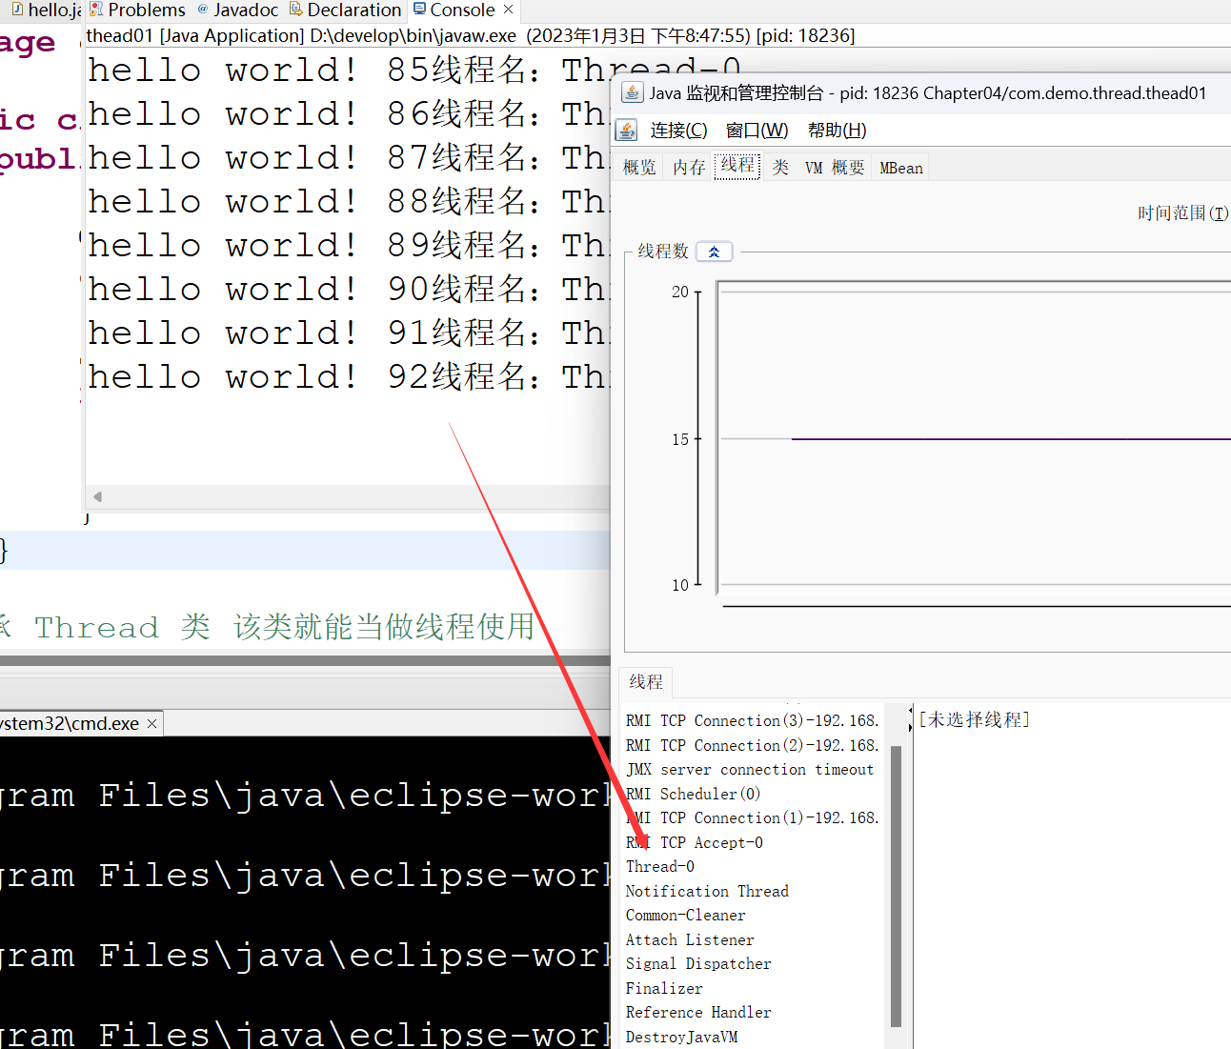Select thread RMI TCP Connection(1)
This screenshot has width=1231, height=1049.
(753, 818)
